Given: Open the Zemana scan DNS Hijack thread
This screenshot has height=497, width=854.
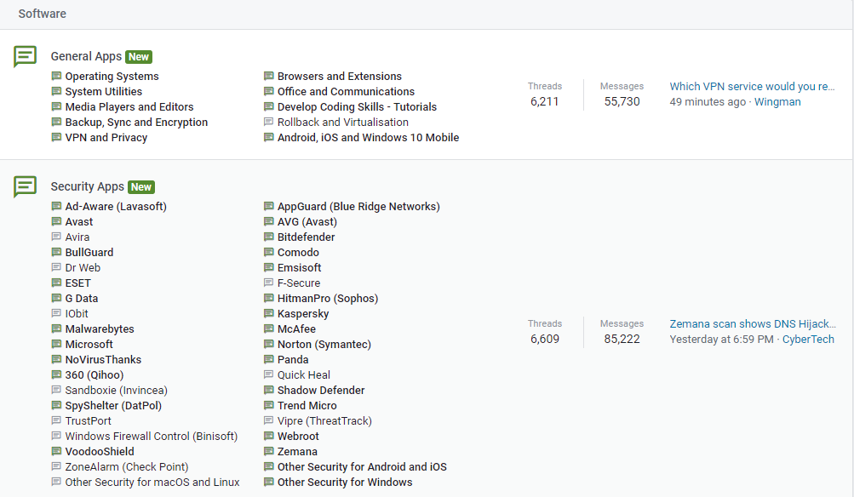Looking at the screenshot, I should point(752,323).
